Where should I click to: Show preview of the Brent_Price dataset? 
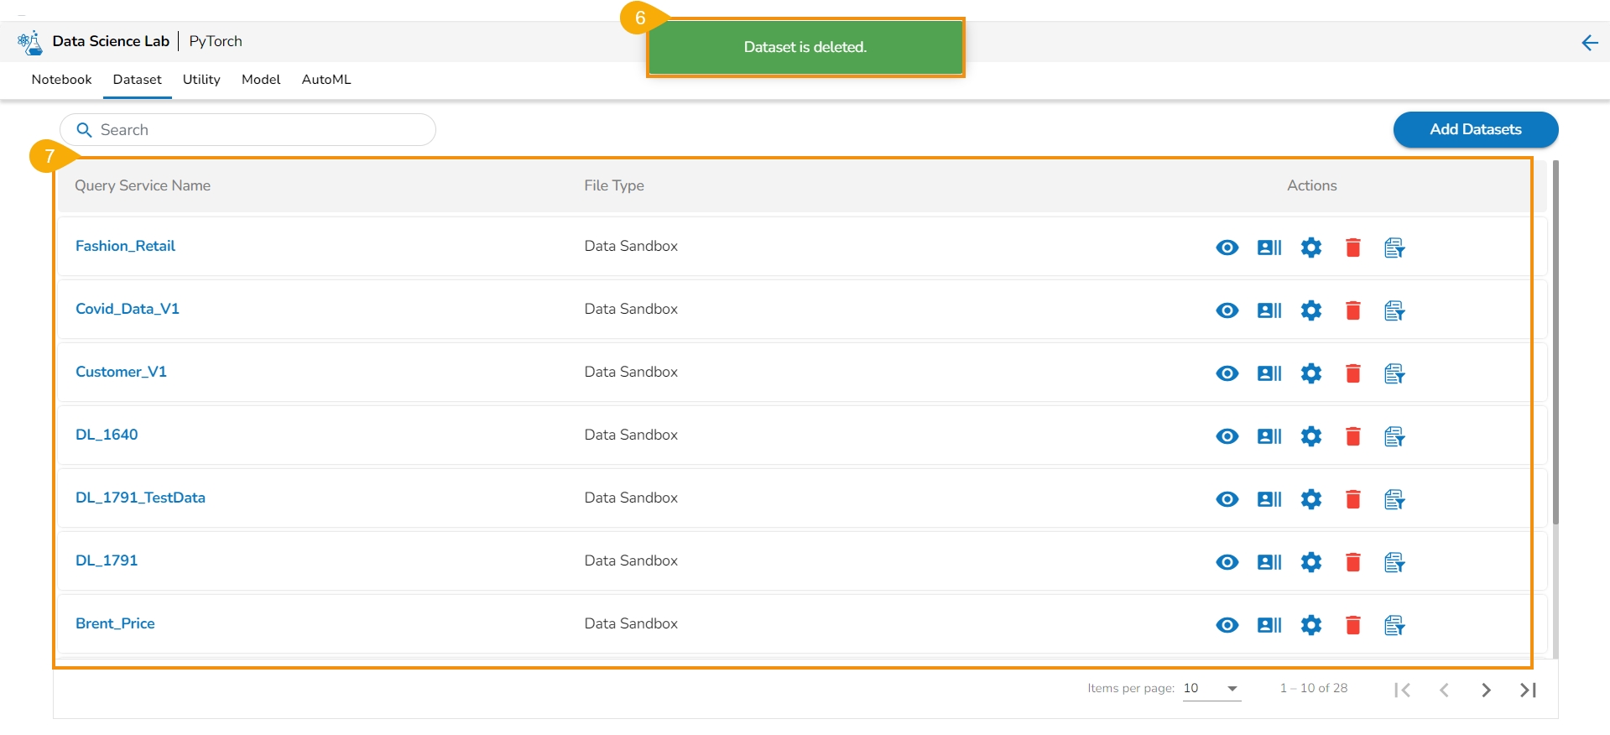tap(1227, 625)
